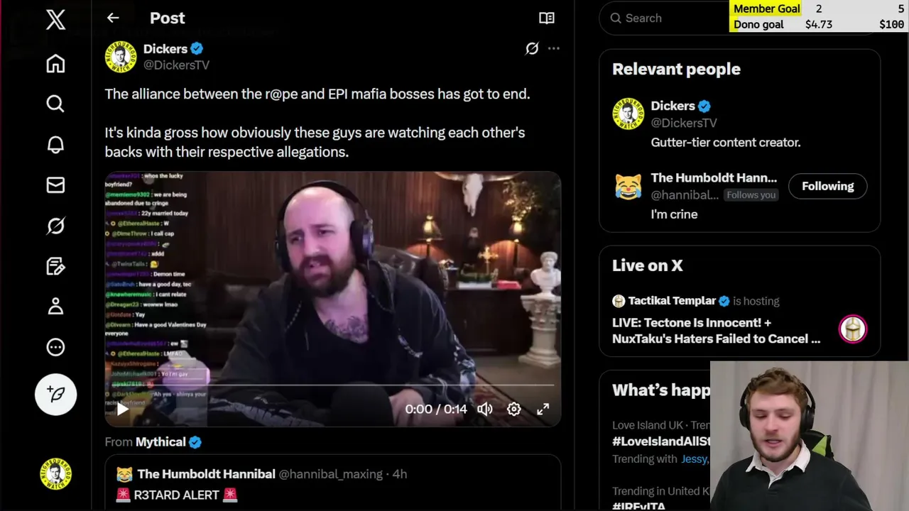The image size is (909, 511).
Task: Go back using the arrow icon
Action: tap(113, 18)
